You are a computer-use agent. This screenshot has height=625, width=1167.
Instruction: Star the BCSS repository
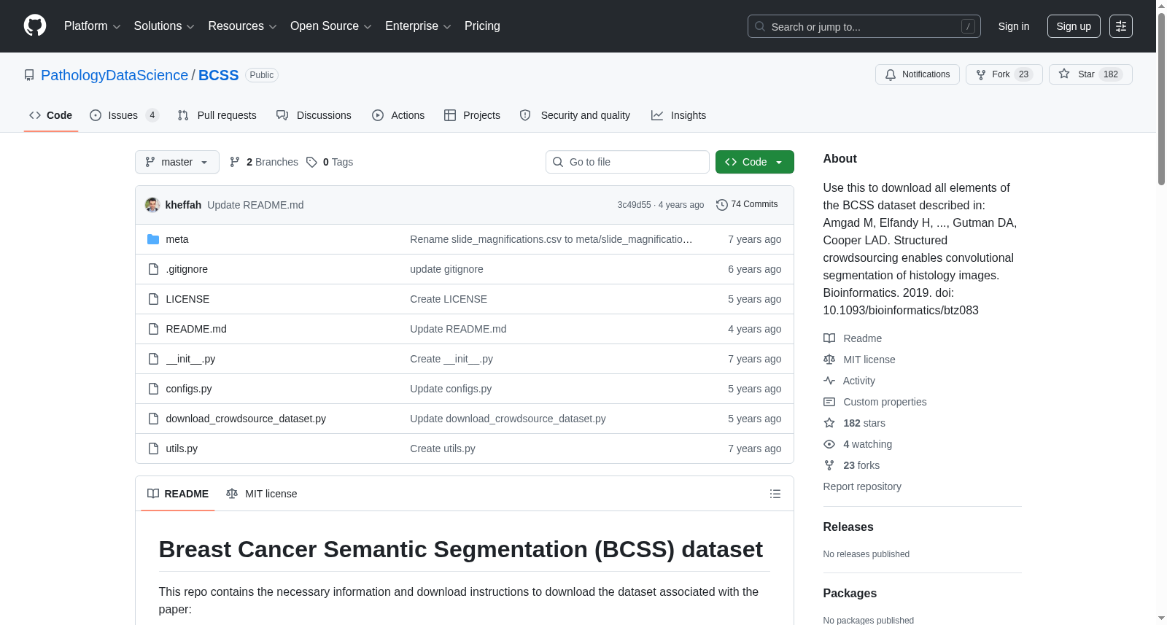(1090, 74)
